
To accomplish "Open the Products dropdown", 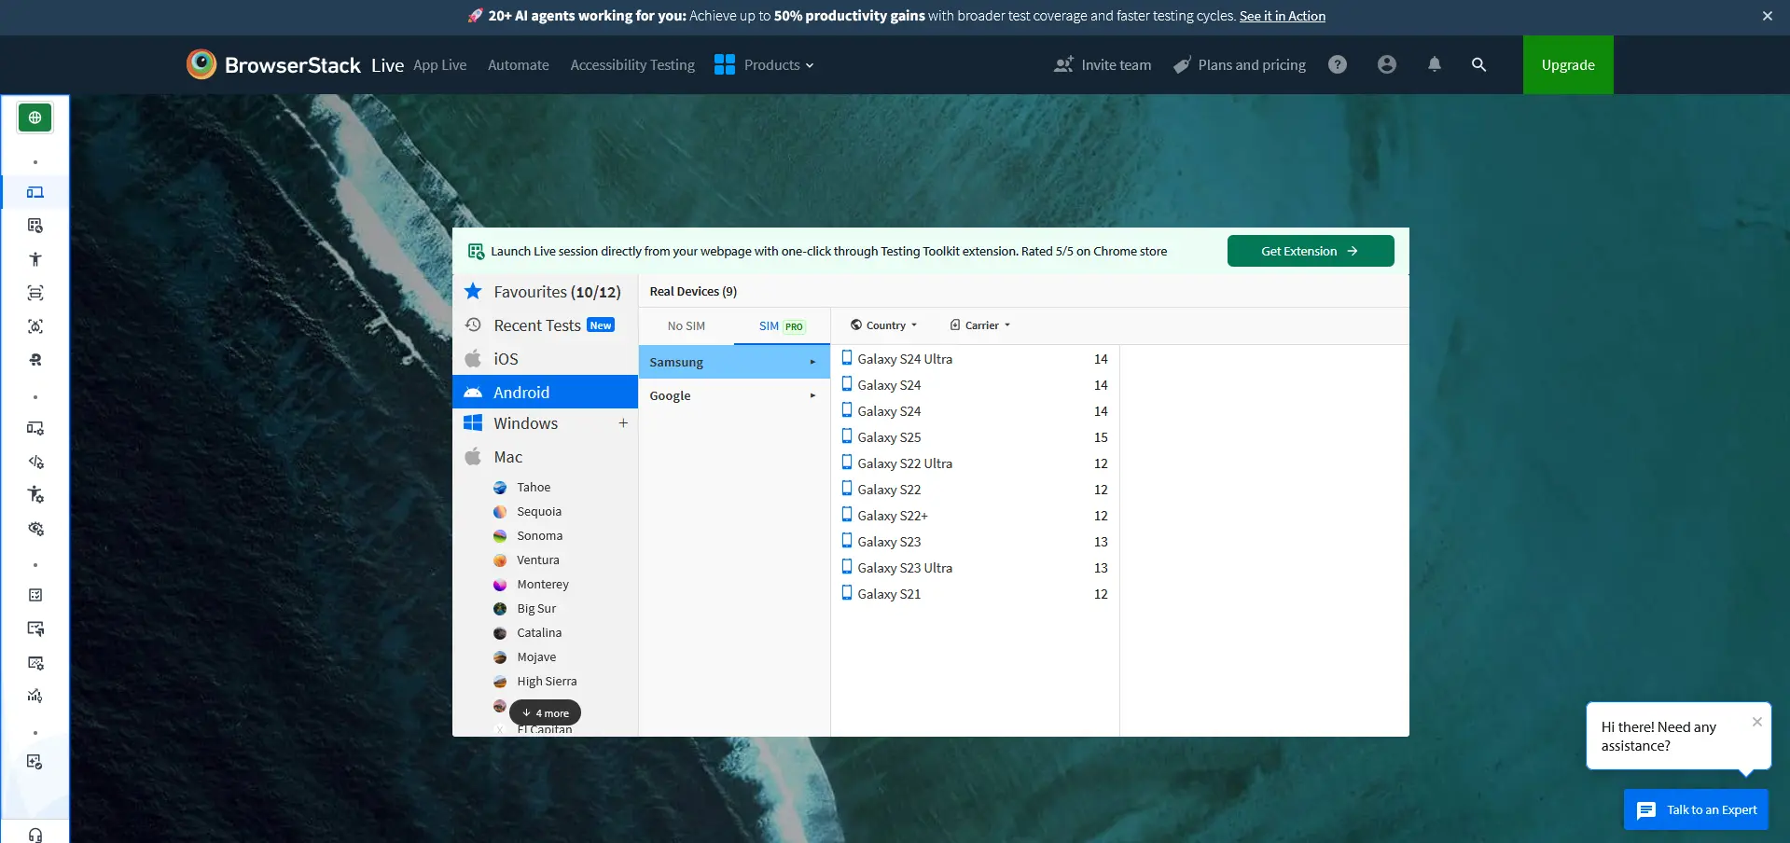I will coord(764,64).
